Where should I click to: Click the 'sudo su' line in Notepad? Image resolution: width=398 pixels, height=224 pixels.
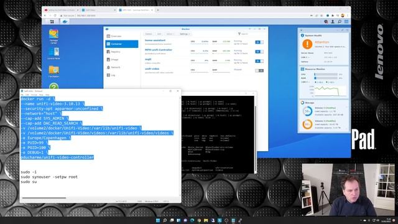click(29, 182)
